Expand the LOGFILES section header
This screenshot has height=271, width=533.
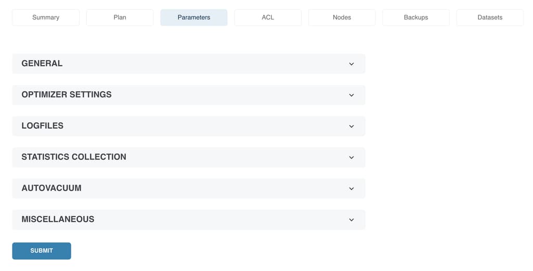pos(188,126)
